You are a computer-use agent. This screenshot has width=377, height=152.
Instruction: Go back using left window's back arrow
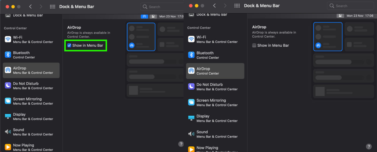coord(30,7)
